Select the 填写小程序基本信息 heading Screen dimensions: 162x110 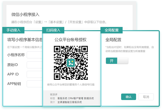pos(25,40)
